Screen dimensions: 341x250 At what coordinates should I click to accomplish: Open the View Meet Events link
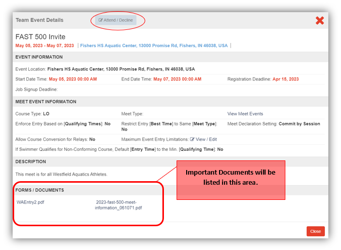pos(245,114)
